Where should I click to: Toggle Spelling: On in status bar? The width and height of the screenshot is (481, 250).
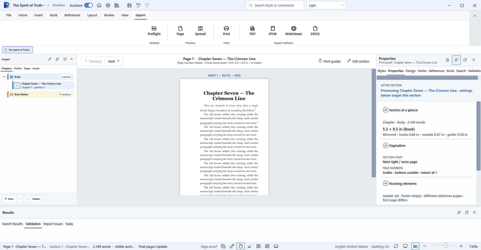coord(380,246)
